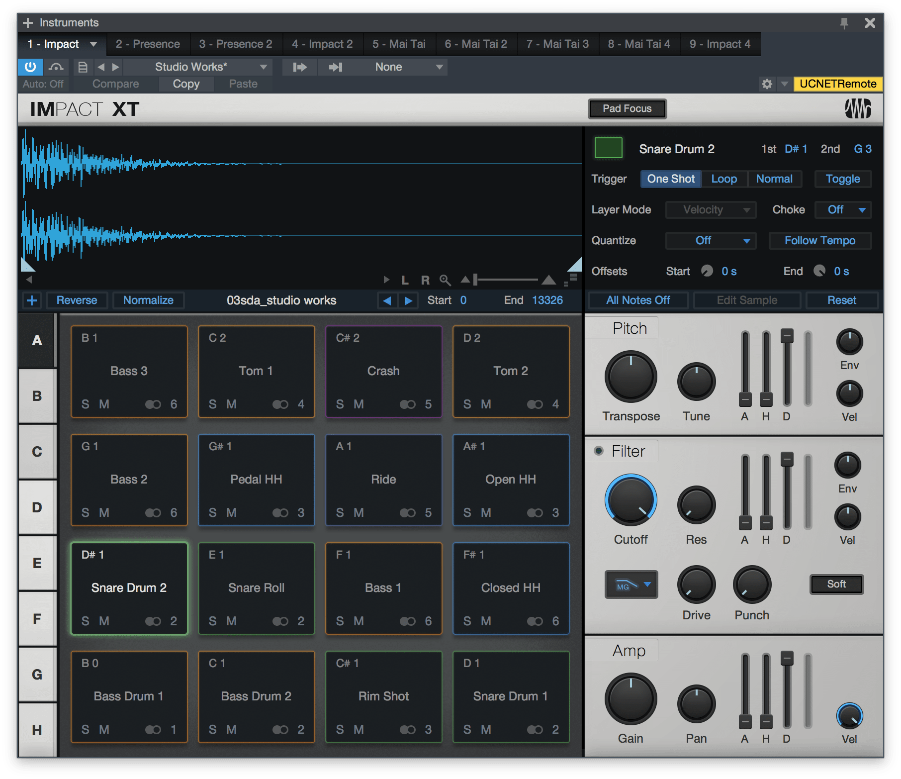Open output link icon on Bass Drum 1 pad
Image resolution: width=901 pixels, height=779 pixels.
153,729
